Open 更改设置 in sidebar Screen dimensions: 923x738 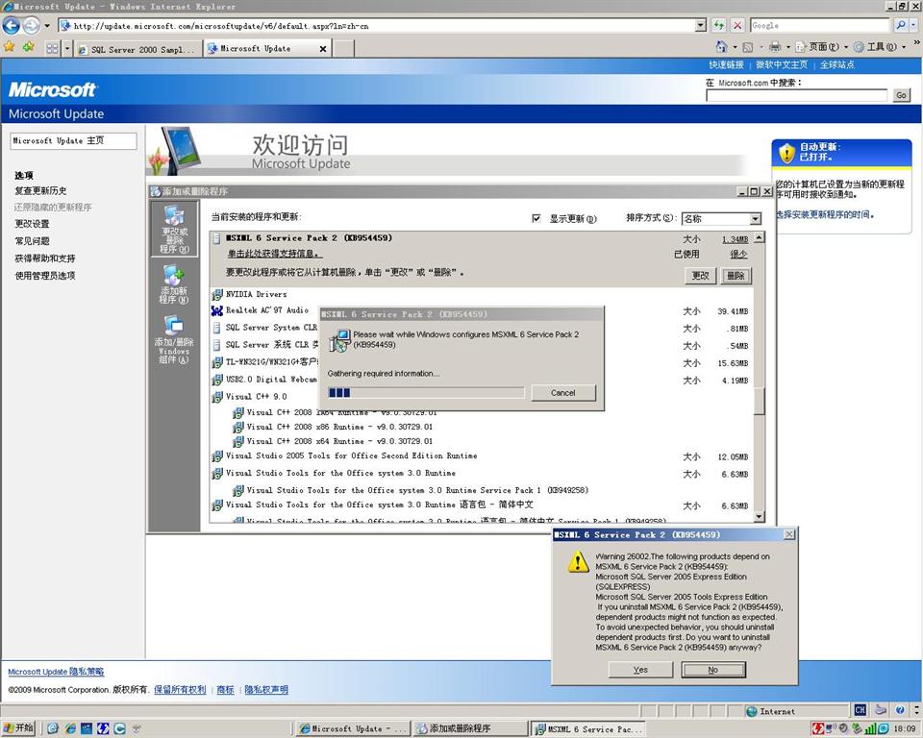33,224
